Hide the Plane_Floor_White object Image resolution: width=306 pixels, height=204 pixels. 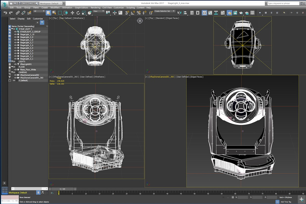click(x=15, y=70)
